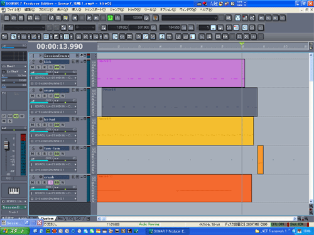Expand the Band 1 EQ dropdown in inspector
314x235 pixels.
coord(14,66)
